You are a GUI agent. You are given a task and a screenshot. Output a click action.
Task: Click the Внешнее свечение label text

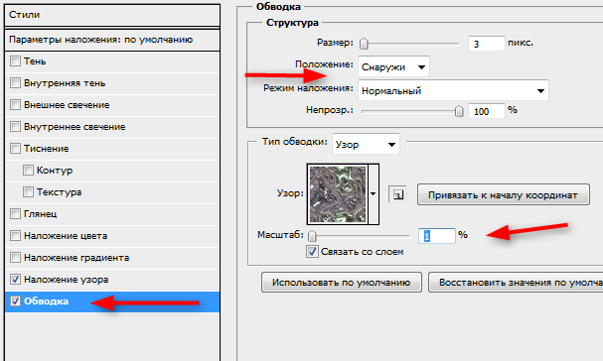67,105
